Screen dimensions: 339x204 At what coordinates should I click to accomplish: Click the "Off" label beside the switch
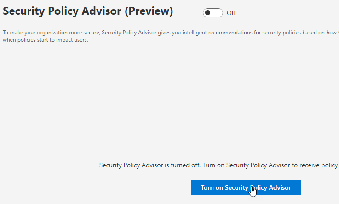(231, 13)
